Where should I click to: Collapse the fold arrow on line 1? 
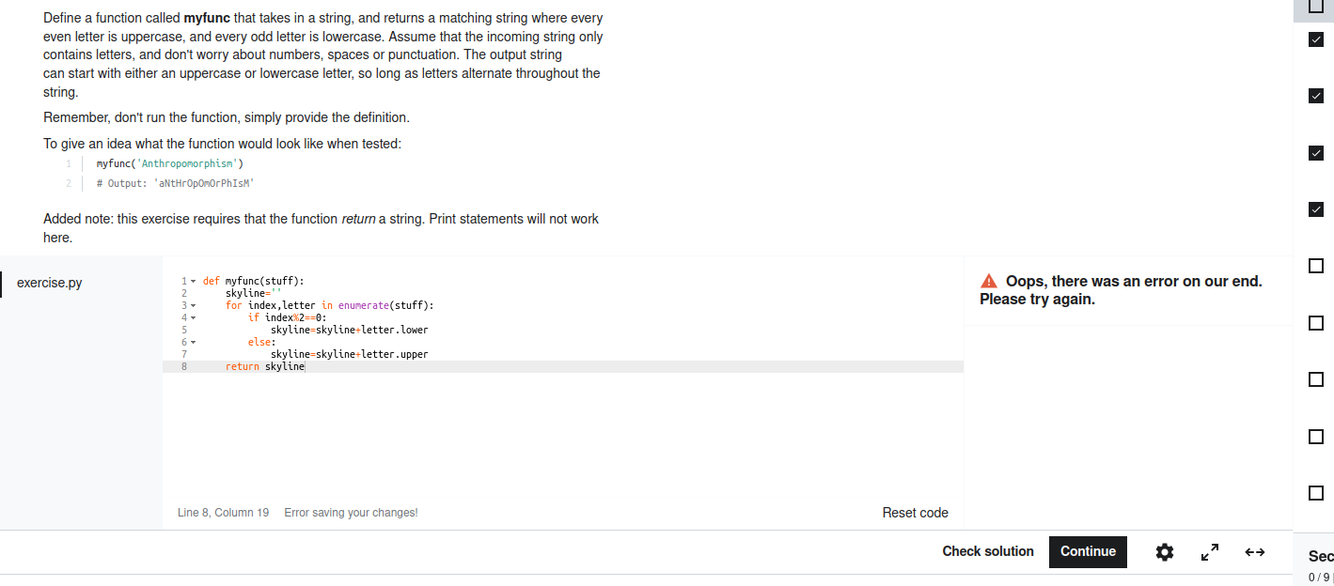click(192, 280)
